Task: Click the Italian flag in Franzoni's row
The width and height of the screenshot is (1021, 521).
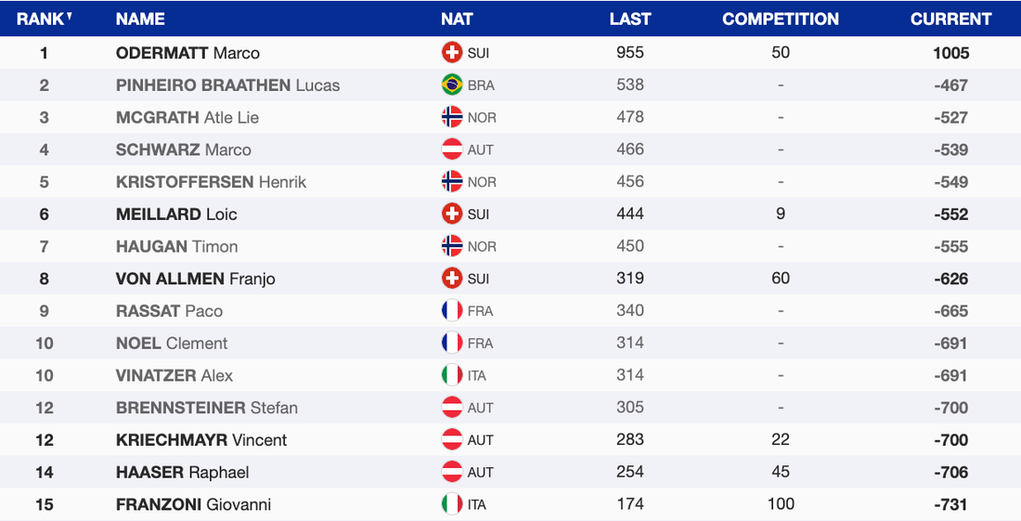Action: tap(452, 504)
